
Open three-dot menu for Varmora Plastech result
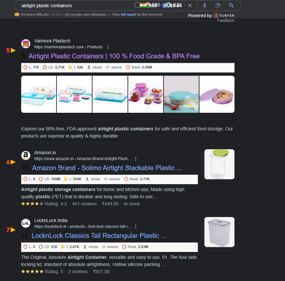(108, 47)
